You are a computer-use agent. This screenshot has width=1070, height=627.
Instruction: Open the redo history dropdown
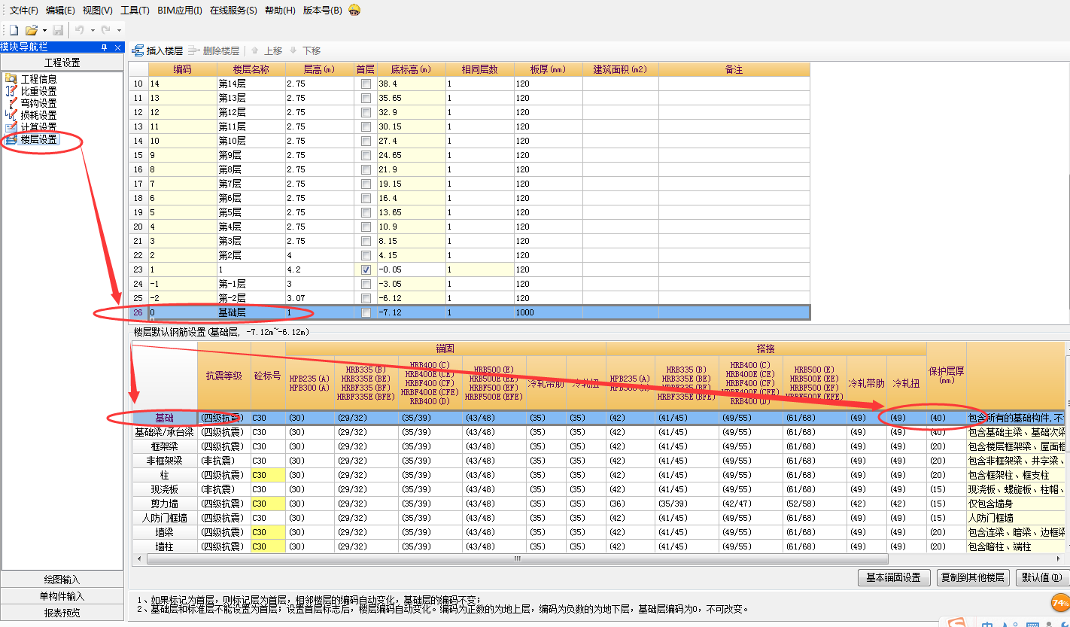pos(119,31)
